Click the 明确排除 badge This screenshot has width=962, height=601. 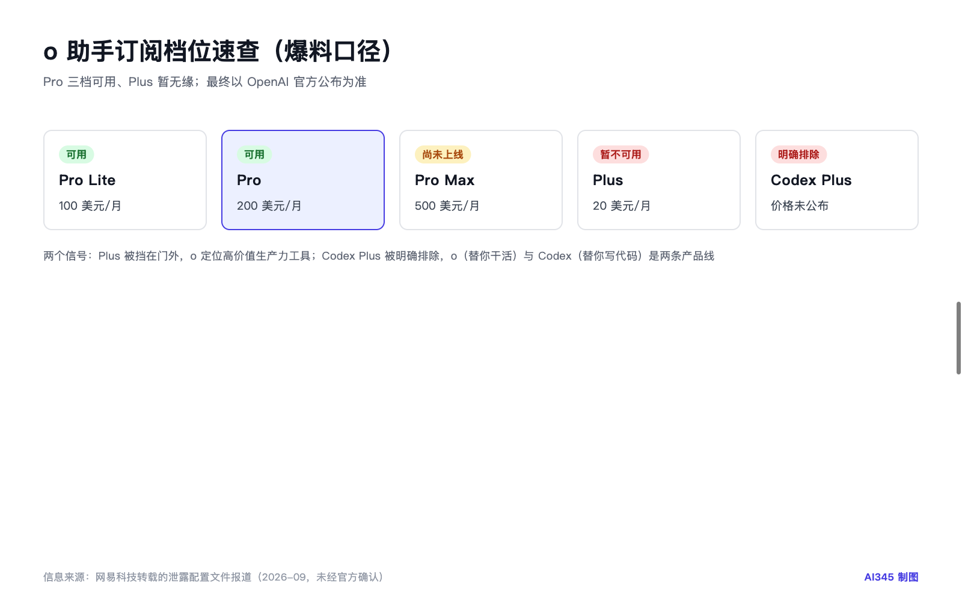click(798, 154)
